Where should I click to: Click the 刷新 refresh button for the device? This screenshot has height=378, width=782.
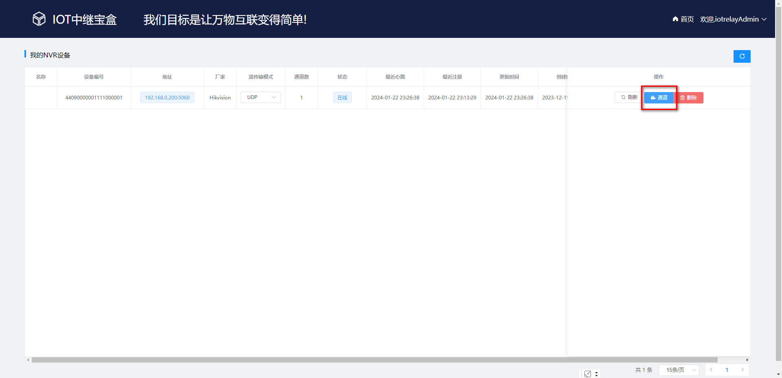click(x=629, y=97)
